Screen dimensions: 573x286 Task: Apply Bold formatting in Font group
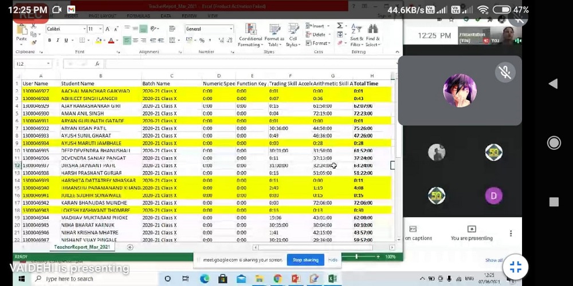50,40
